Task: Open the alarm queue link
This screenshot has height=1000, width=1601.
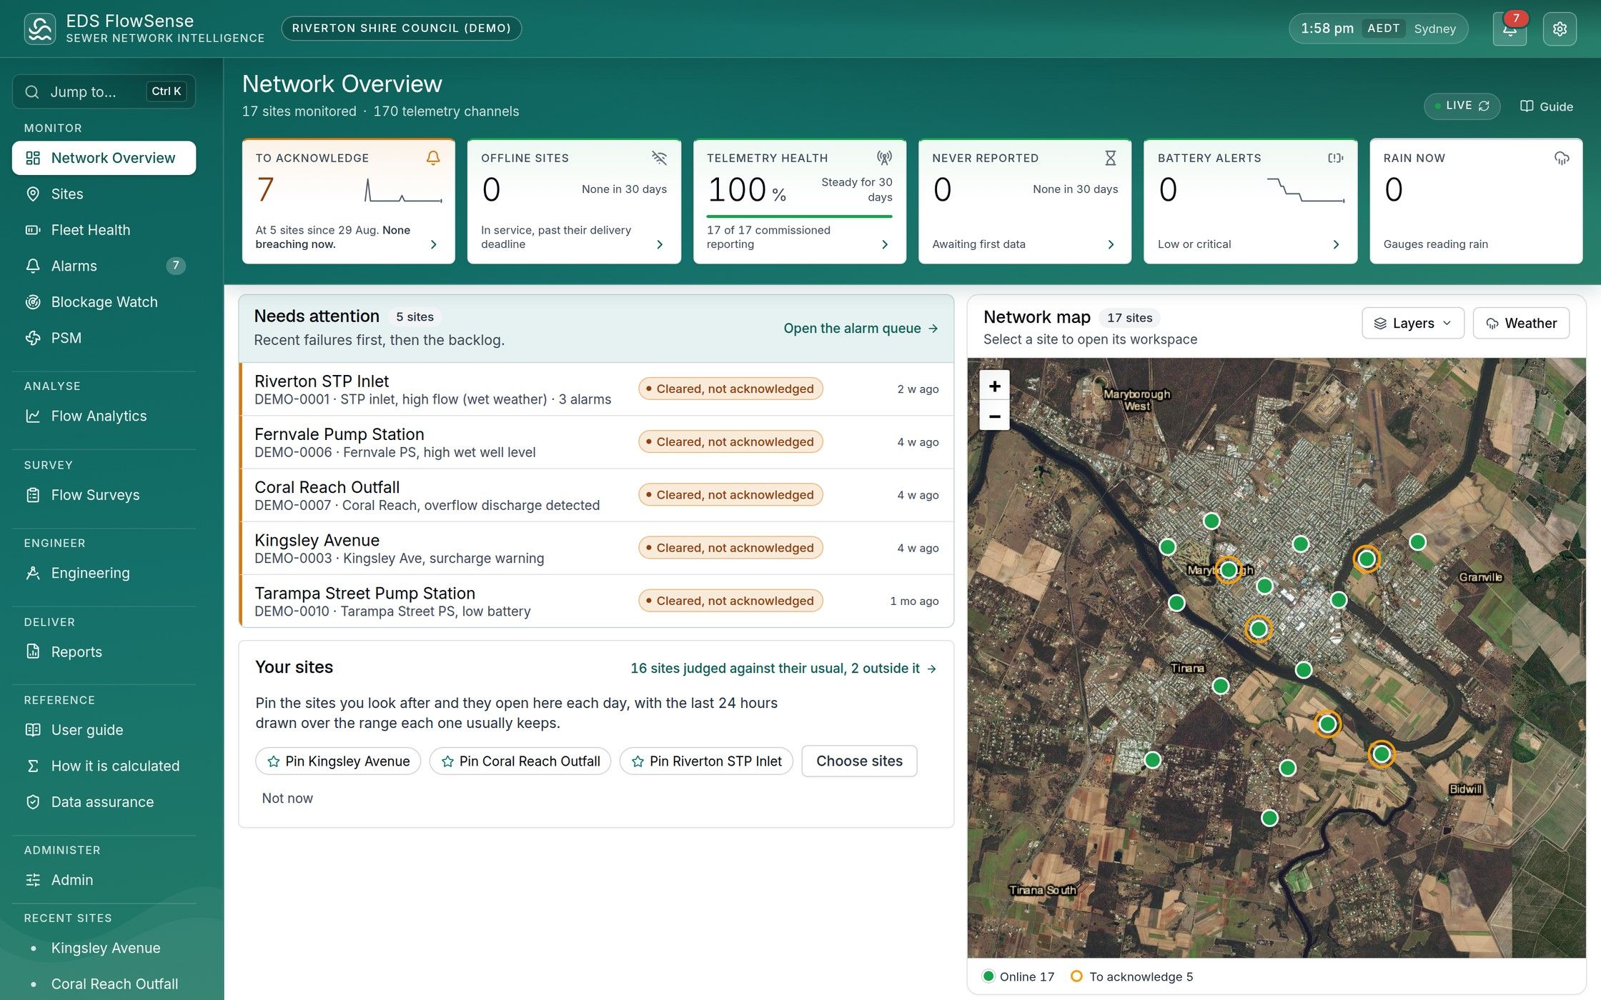Action: tap(861, 328)
